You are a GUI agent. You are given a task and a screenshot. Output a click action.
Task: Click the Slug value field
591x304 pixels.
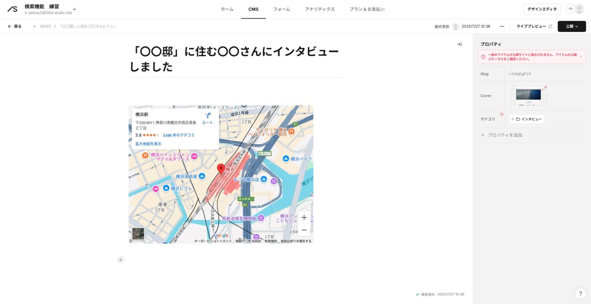pos(520,74)
